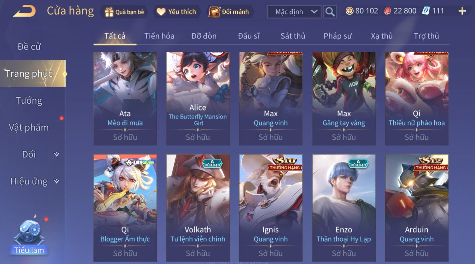Open Yêu thích heart favorites
Image resolution: width=475 pixels, height=264 pixels.
tap(161, 12)
